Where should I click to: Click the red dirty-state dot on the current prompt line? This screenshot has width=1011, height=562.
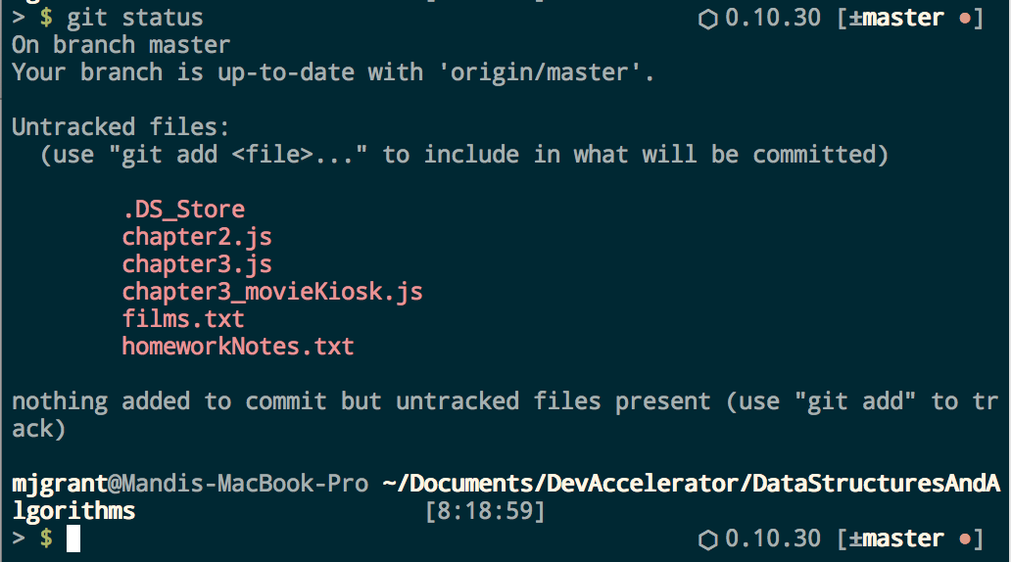pos(965,539)
